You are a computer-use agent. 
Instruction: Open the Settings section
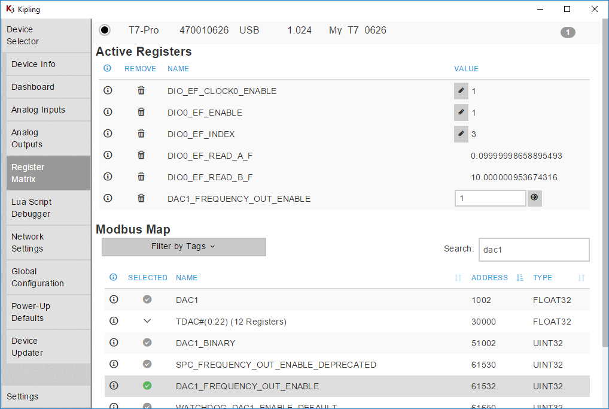point(23,396)
